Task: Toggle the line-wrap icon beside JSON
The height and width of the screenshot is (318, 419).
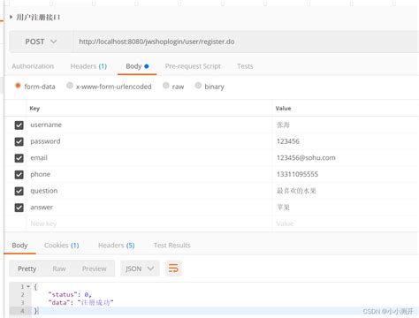Action: [x=173, y=269]
